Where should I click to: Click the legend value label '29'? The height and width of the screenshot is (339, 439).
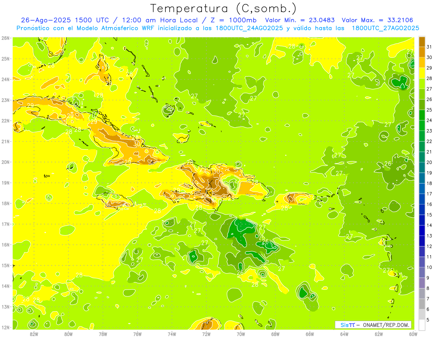coord(429,68)
